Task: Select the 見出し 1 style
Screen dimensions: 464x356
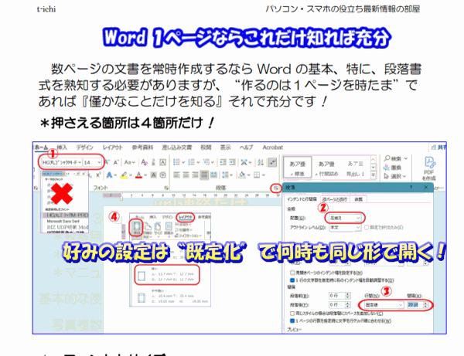Action: tap(355, 168)
